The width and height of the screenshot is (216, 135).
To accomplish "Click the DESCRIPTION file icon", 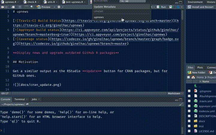I will pos(196,116).
